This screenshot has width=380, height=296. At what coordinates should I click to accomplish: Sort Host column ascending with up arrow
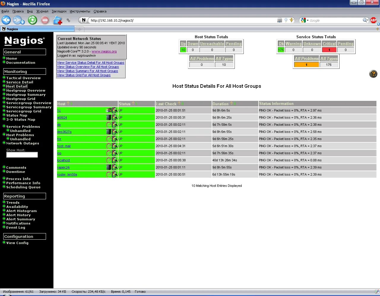[68, 104]
